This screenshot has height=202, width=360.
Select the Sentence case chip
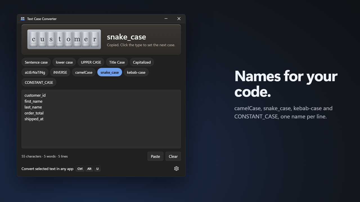[36, 62]
